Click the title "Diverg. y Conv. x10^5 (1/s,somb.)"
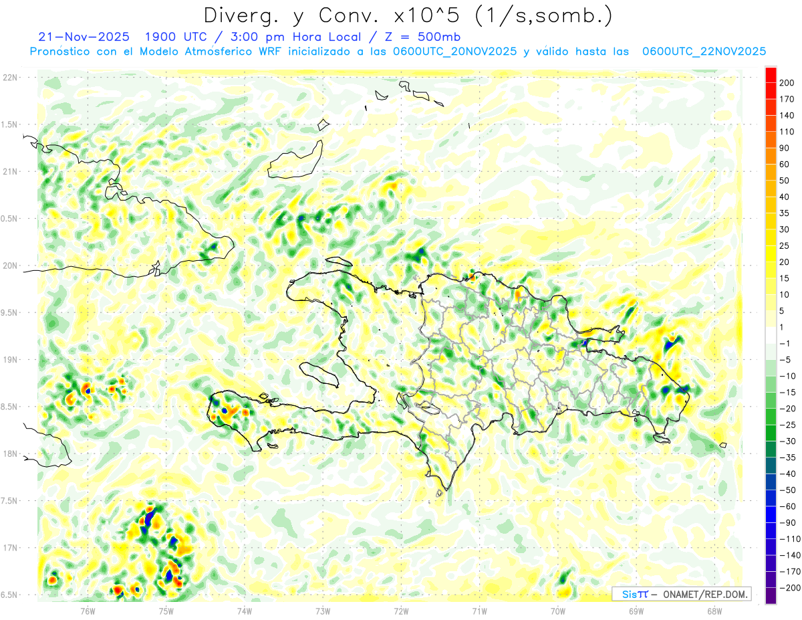This screenshot has width=802, height=620. coord(407,15)
